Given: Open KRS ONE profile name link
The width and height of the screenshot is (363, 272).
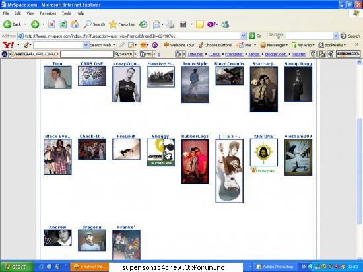Looking at the screenshot, I should [264, 137].
